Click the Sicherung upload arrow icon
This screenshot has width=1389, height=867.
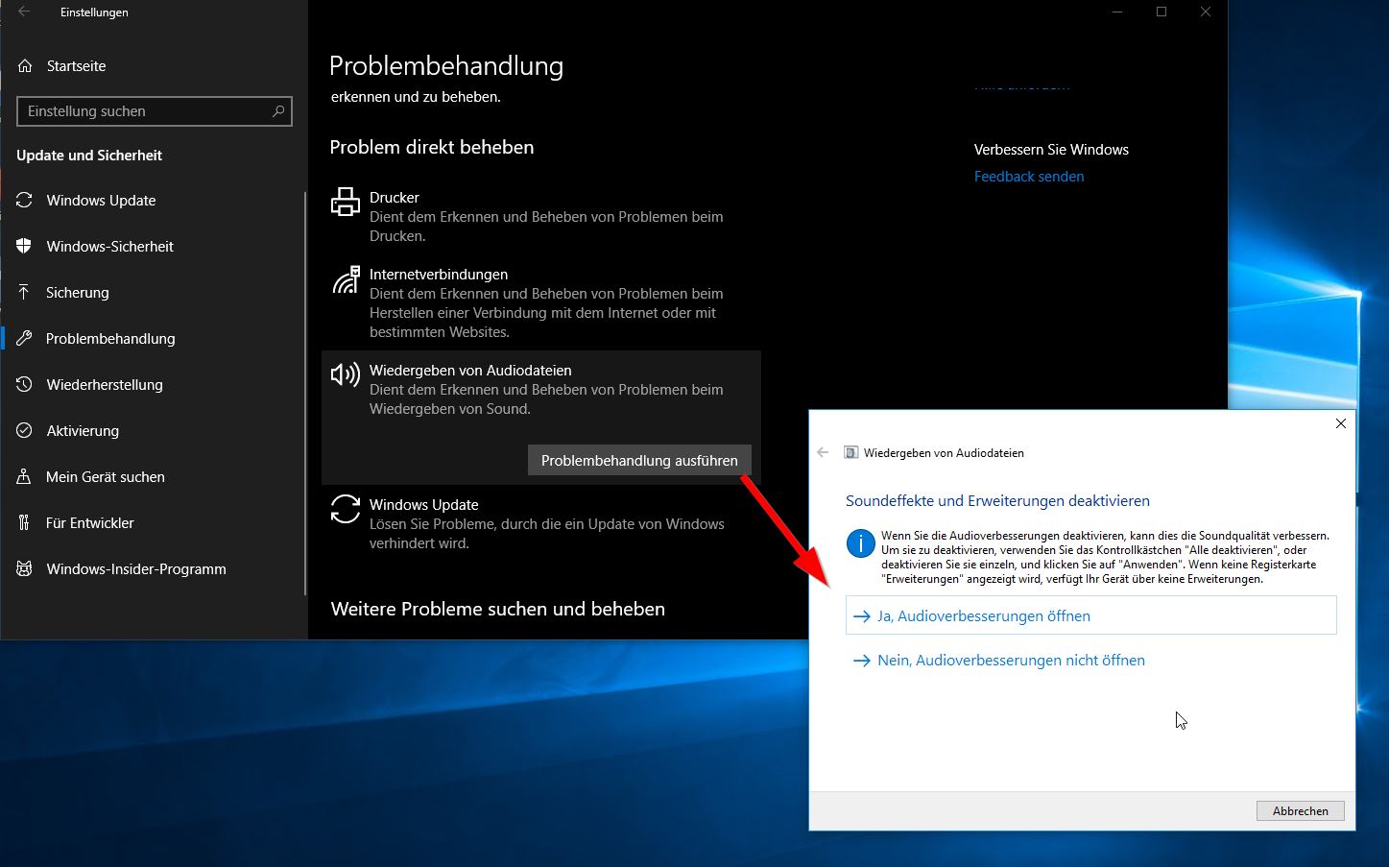[25, 293]
